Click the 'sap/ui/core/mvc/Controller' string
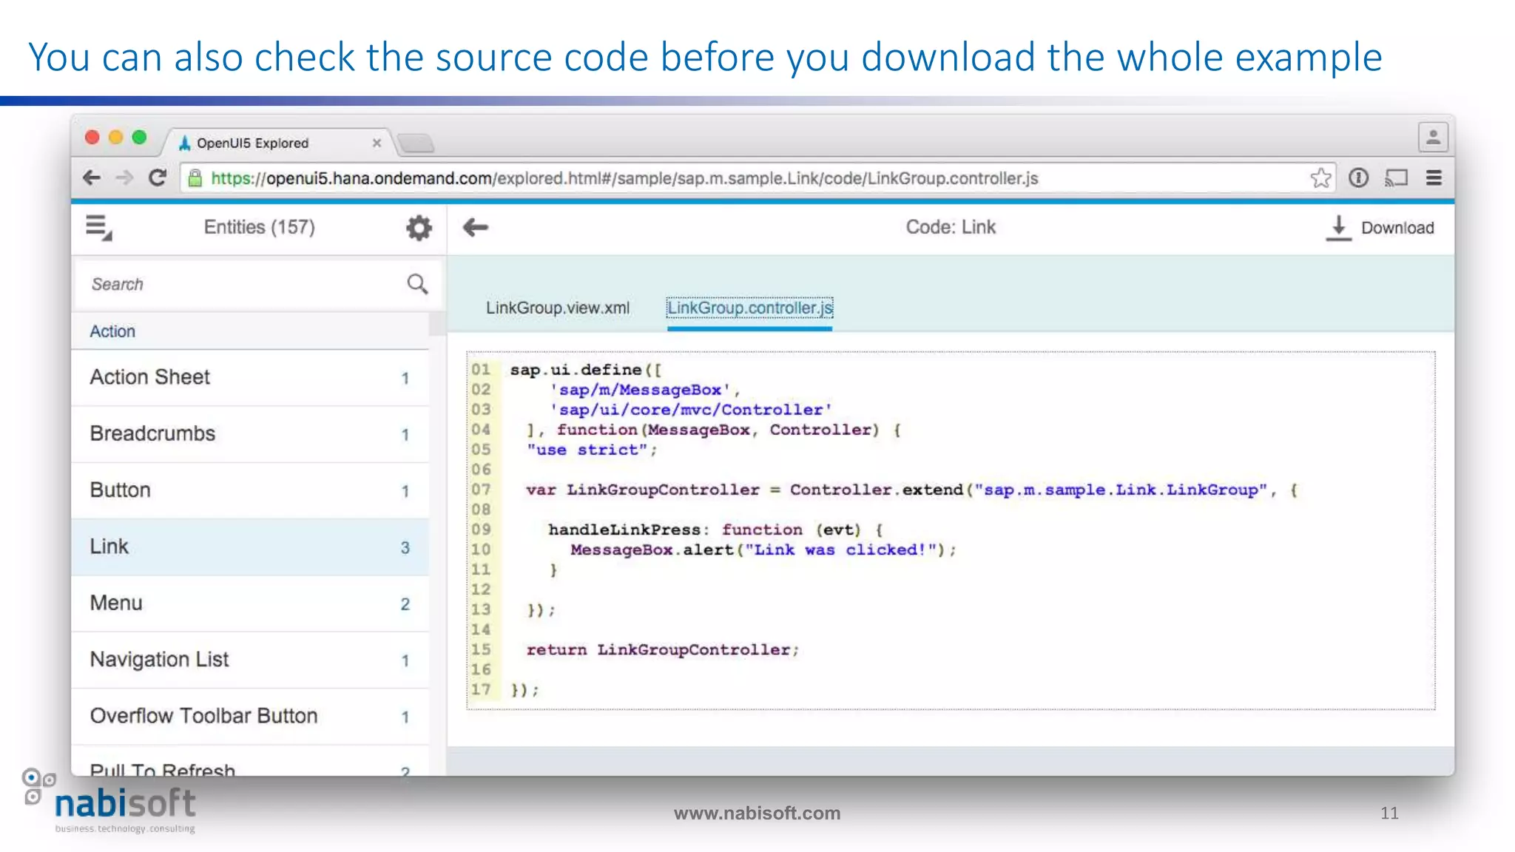The height and width of the screenshot is (852, 1515). click(691, 410)
